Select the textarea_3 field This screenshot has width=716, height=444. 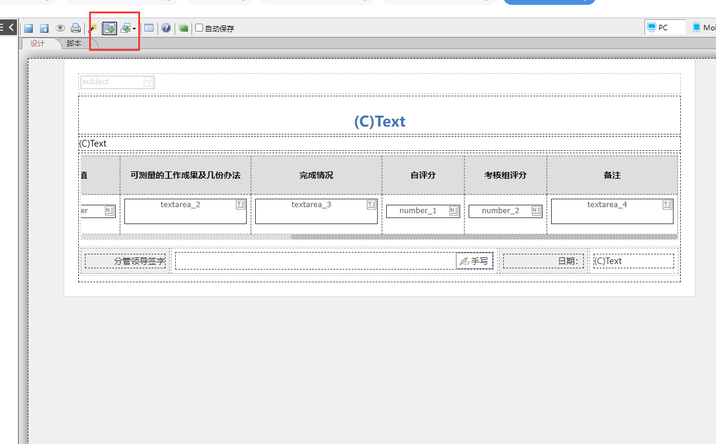click(316, 211)
